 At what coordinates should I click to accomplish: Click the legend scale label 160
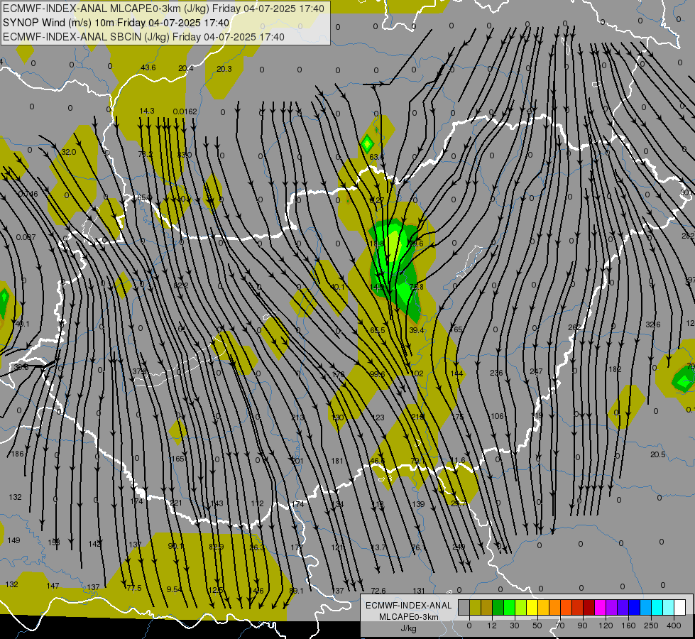[x=628, y=626]
